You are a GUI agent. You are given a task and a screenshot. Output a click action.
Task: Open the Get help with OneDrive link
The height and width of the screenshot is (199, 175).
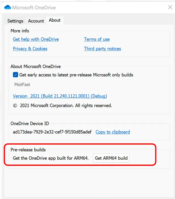pyautogui.click(x=36, y=39)
